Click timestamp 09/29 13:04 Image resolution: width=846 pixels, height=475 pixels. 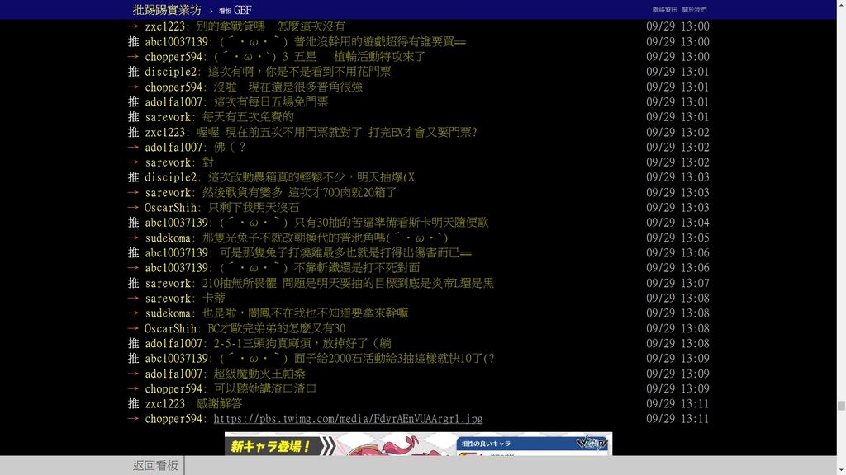[677, 223]
